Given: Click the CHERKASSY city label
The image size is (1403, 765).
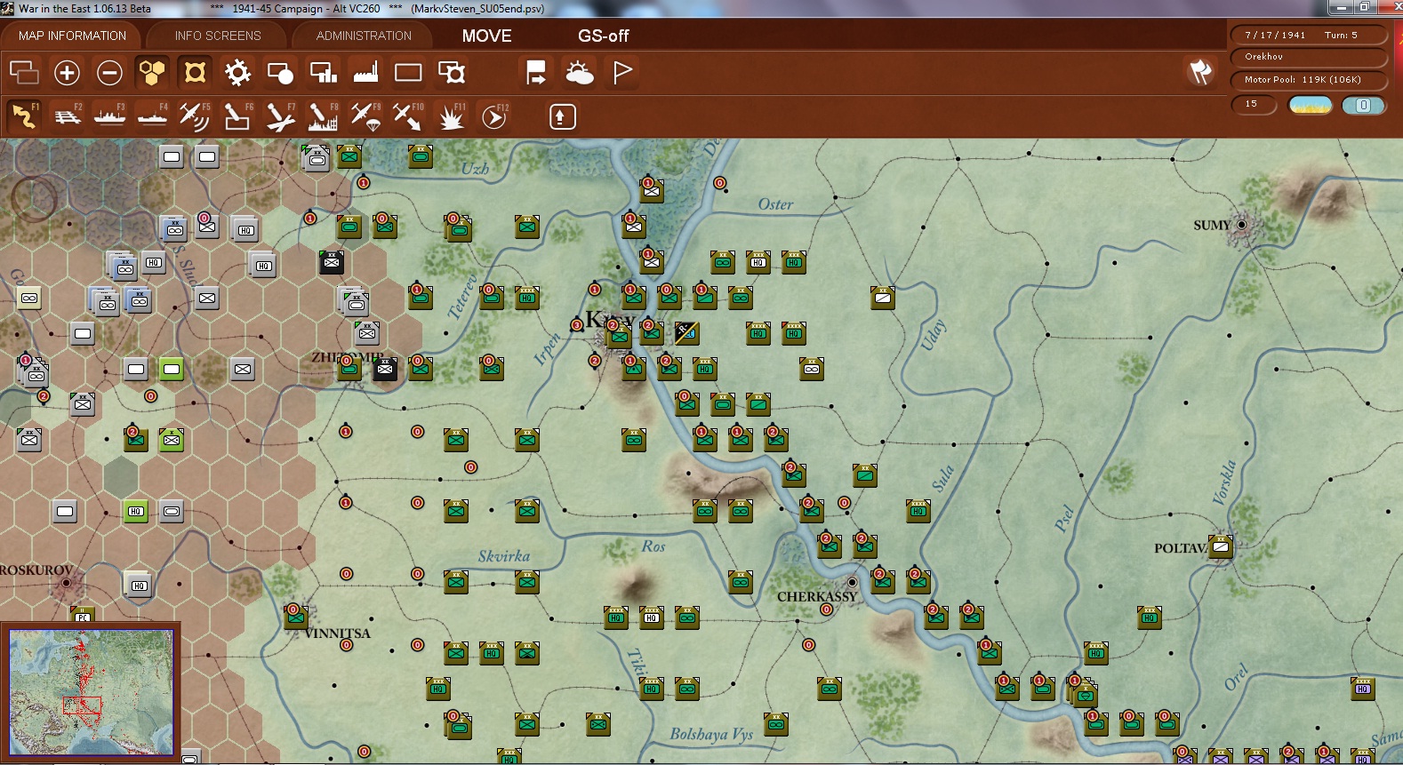Looking at the screenshot, I should coord(816,596).
